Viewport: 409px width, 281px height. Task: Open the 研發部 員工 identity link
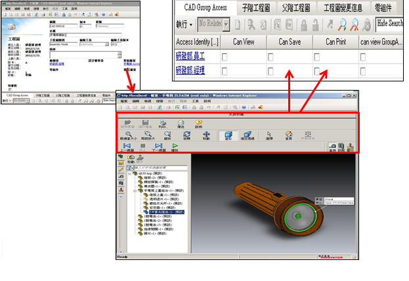[x=190, y=56]
